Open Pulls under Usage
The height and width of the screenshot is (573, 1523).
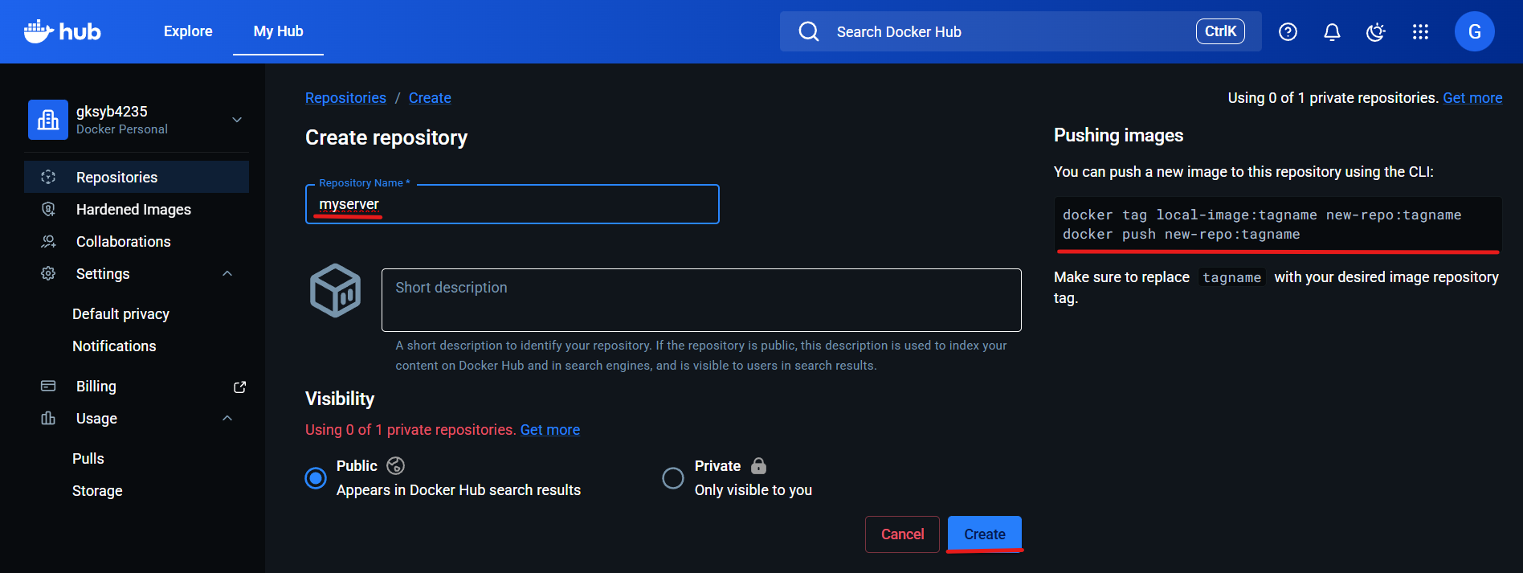click(88, 458)
